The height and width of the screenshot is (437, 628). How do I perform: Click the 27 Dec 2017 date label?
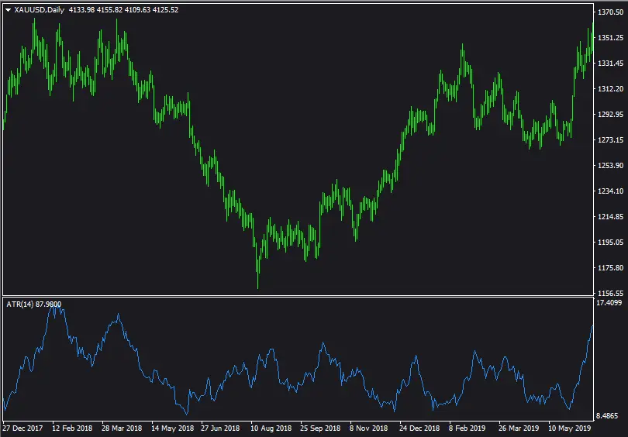[x=22, y=428]
